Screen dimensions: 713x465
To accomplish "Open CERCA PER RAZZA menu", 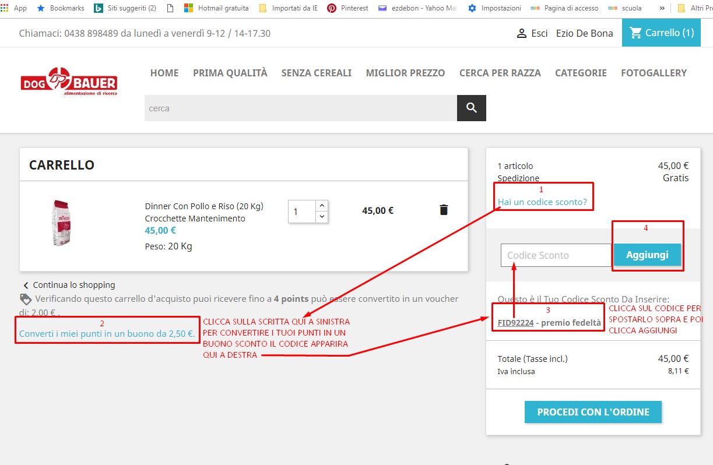I will click(x=500, y=73).
